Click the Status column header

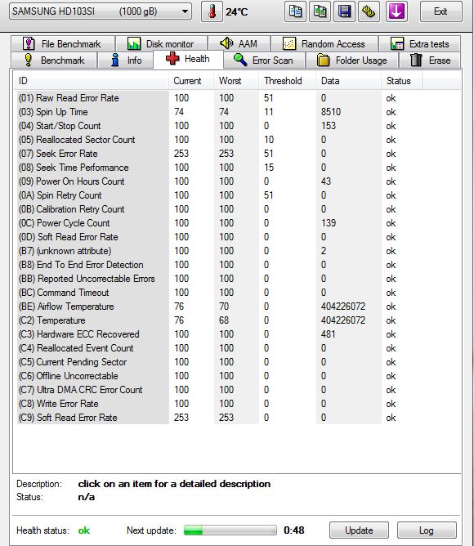pos(401,81)
